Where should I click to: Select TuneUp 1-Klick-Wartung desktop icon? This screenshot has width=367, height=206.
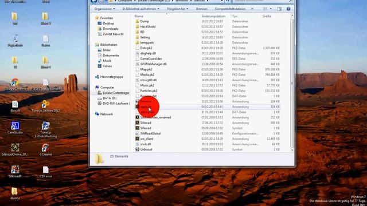[x=46, y=130]
